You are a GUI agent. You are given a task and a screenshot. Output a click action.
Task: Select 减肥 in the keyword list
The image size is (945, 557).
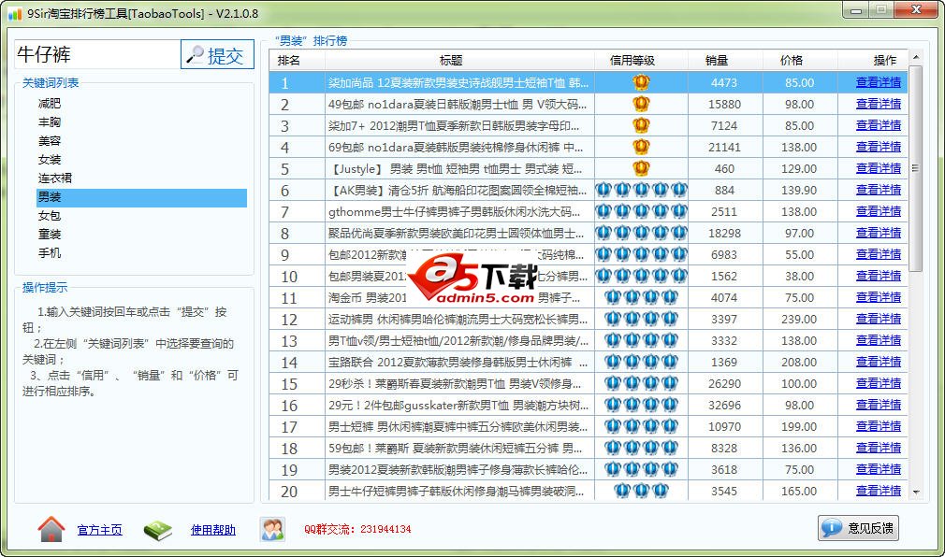tap(50, 104)
